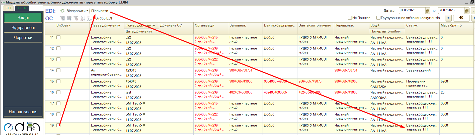
Task: Click the start date field 01.05.2023
Action: (412, 10)
